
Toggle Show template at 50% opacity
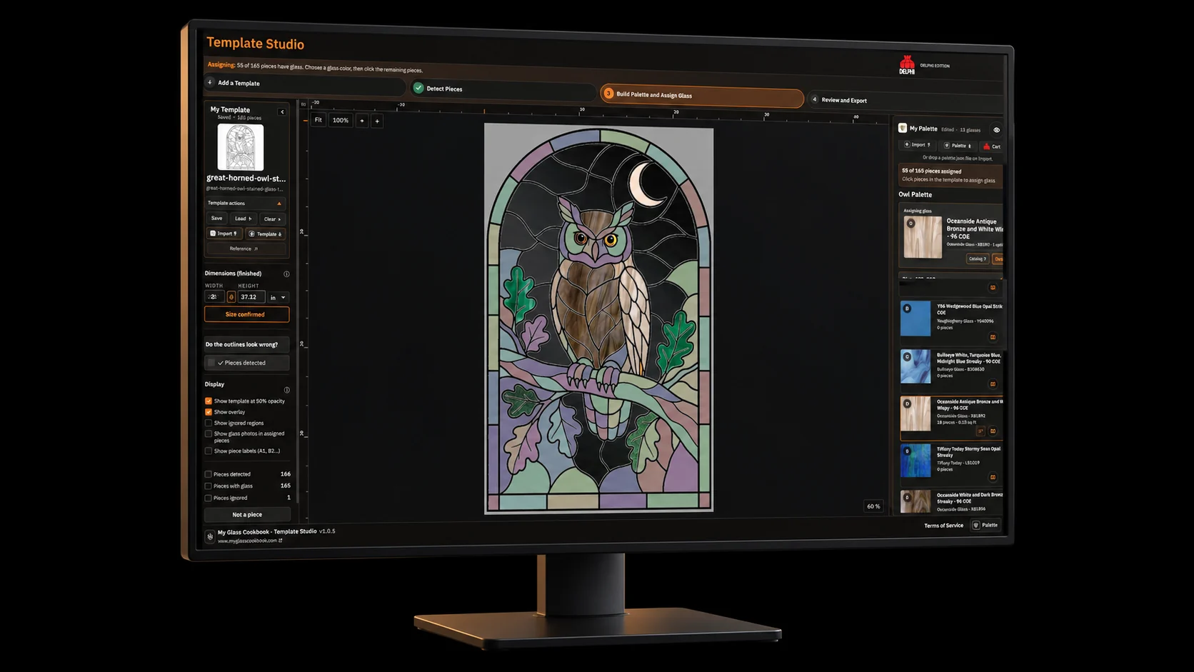[x=209, y=401]
